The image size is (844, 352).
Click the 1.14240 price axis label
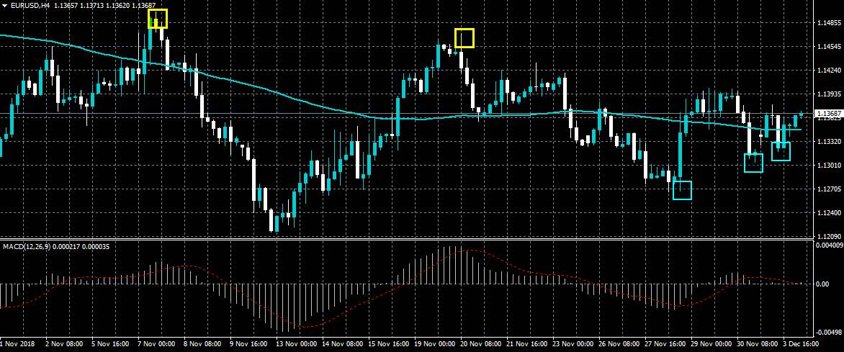coord(829,71)
